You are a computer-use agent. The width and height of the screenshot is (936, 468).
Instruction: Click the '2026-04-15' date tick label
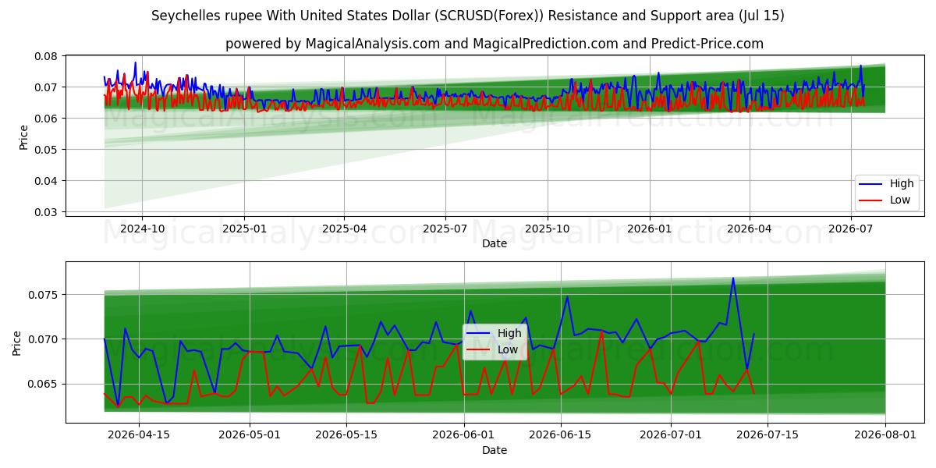point(139,435)
